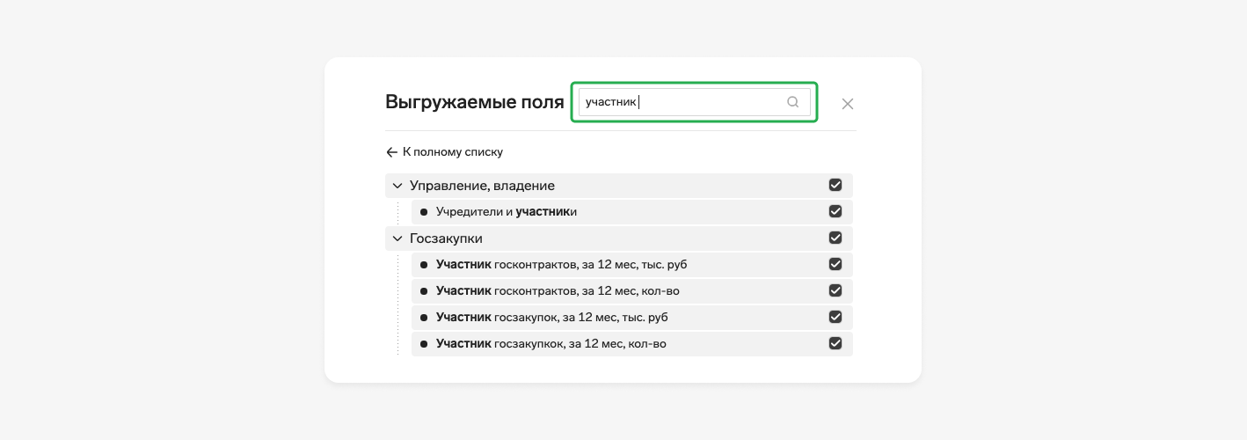Uncheck Участник госзакупок тыс. руб checkbox

coord(835,317)
